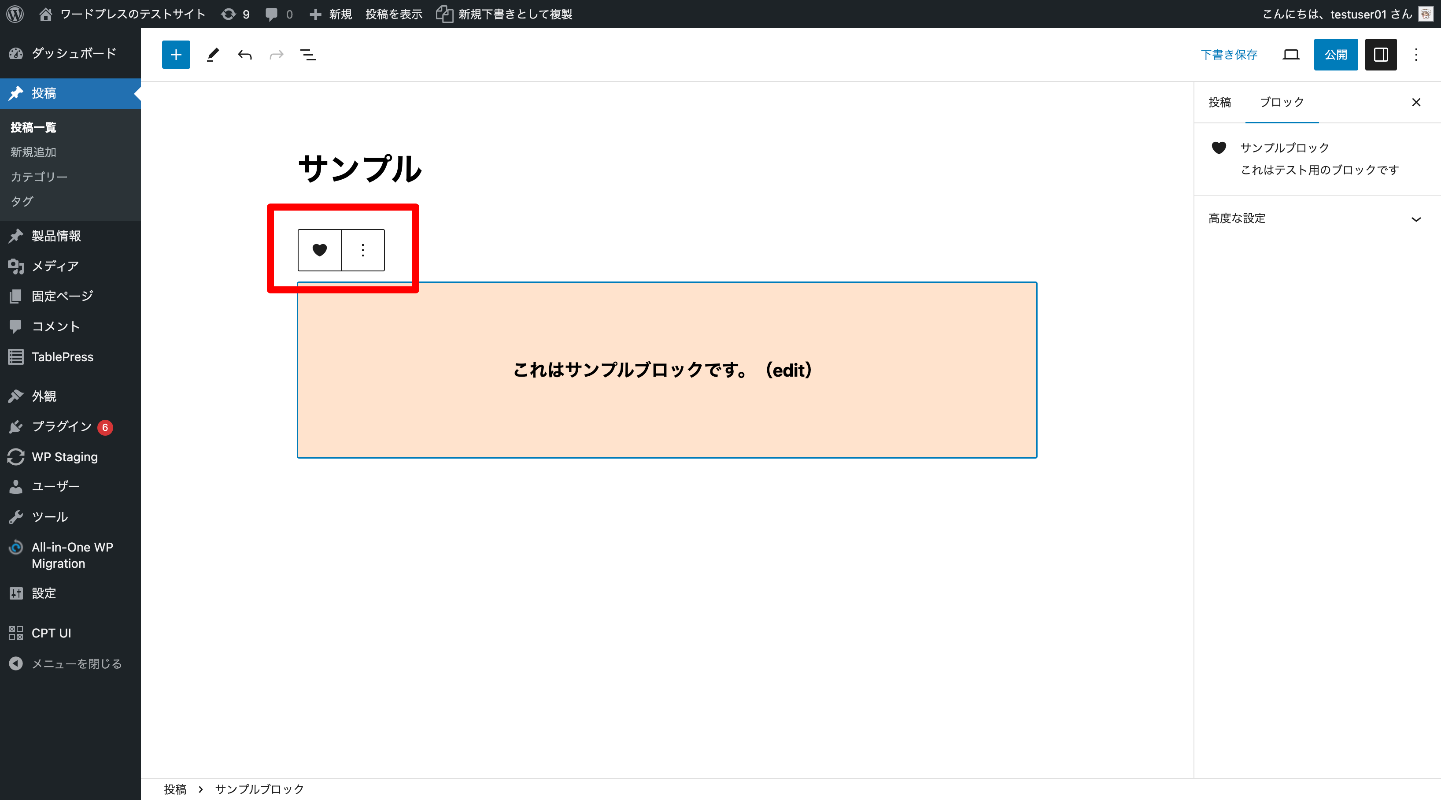The image size is (1441, 800).
Task: Open the 新規 new content menu
Action: [x=331, y=14]
